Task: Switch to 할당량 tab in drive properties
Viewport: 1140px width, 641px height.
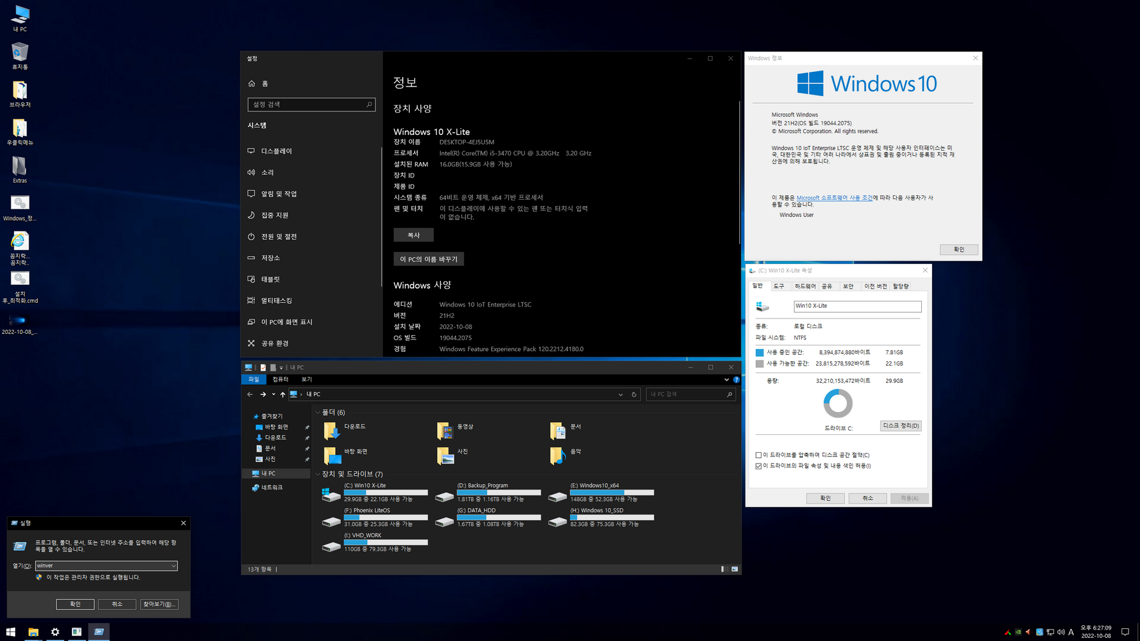Action: [901, 286]
